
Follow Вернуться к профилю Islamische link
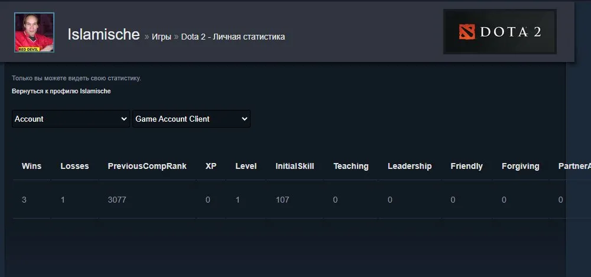point(61,91)
